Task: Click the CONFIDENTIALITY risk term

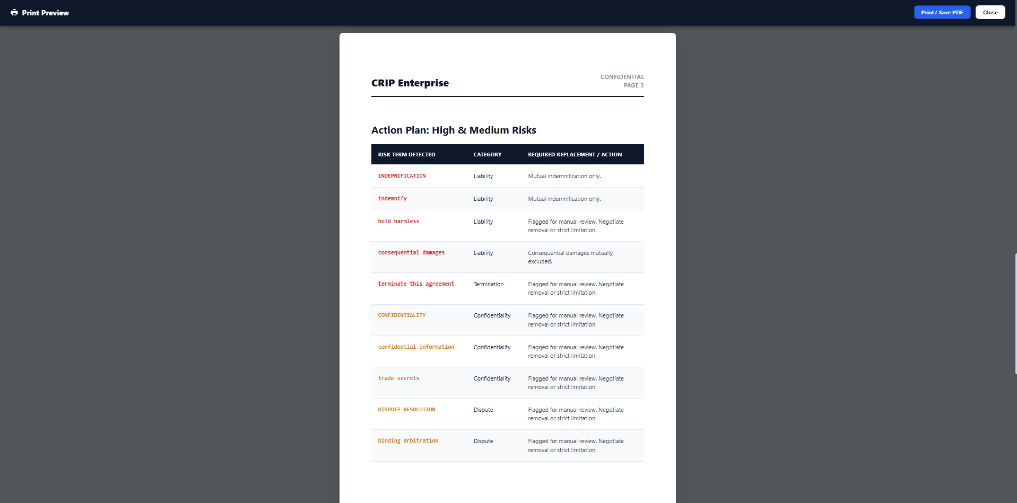Action: click(402, 315)
